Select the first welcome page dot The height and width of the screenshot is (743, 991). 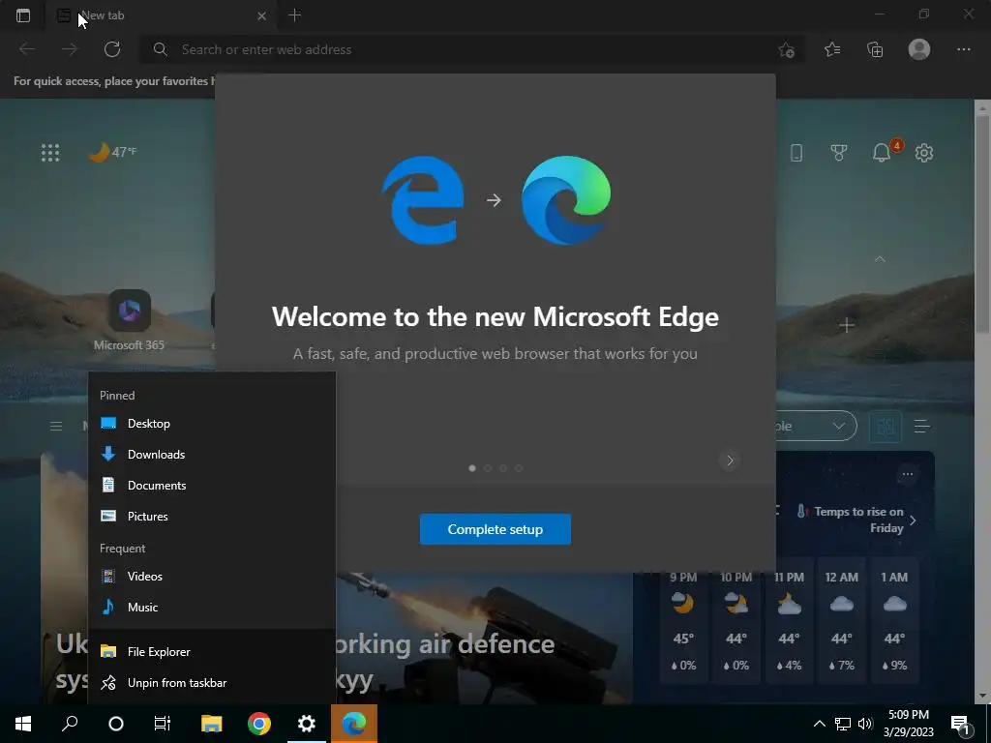click(472, 468)
